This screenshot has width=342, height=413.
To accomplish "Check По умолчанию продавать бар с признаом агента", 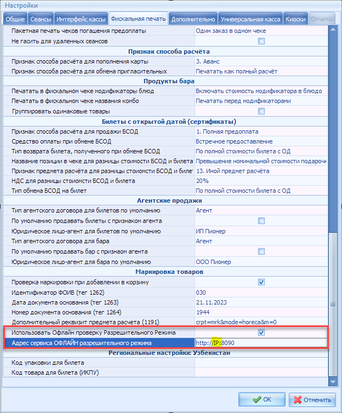I will [261, 251].
